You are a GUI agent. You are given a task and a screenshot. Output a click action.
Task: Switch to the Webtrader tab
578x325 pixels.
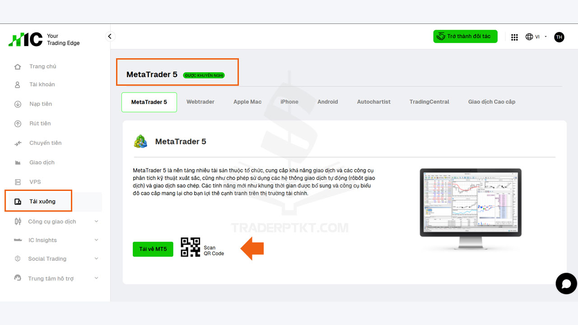[x=200, y=102]
